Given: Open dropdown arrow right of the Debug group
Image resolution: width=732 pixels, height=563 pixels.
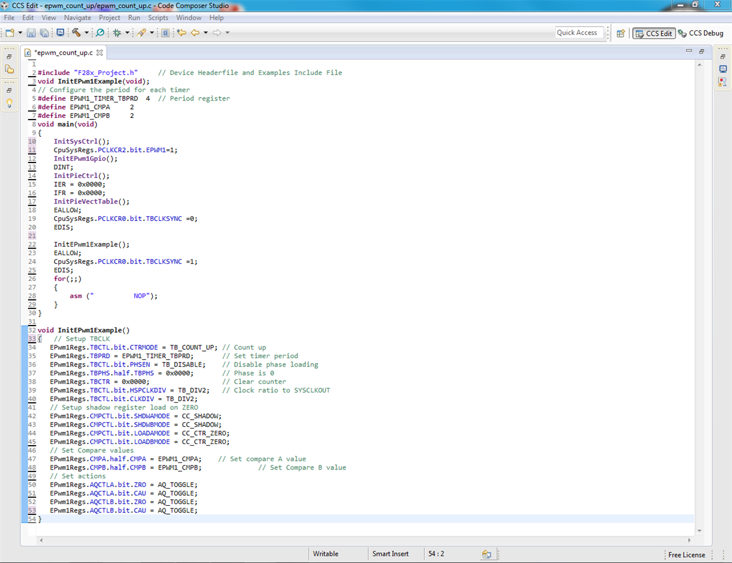Looking at the screenshot, I should coord(152,33).
